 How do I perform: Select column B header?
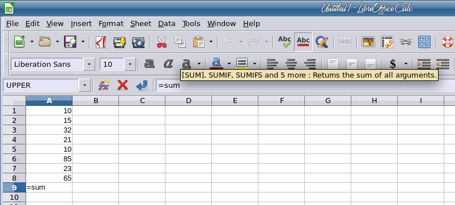[x=95, y=101]
